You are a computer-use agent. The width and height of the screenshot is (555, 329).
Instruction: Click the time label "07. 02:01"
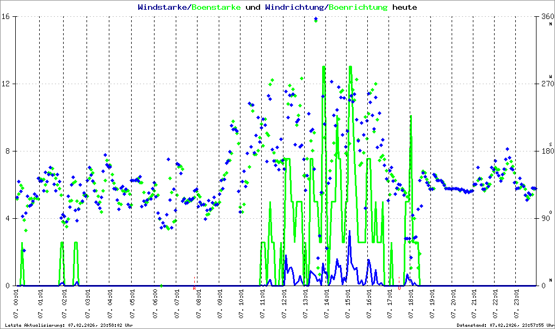64,304
